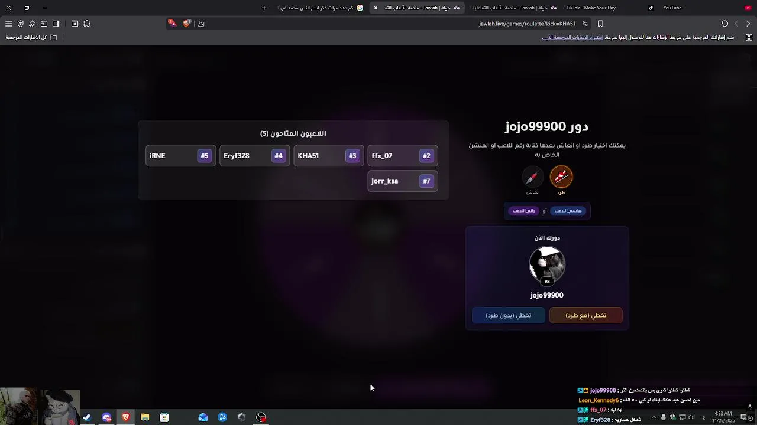
Task: Select player card Jorr_ksa #7
Action: (403, 181)
